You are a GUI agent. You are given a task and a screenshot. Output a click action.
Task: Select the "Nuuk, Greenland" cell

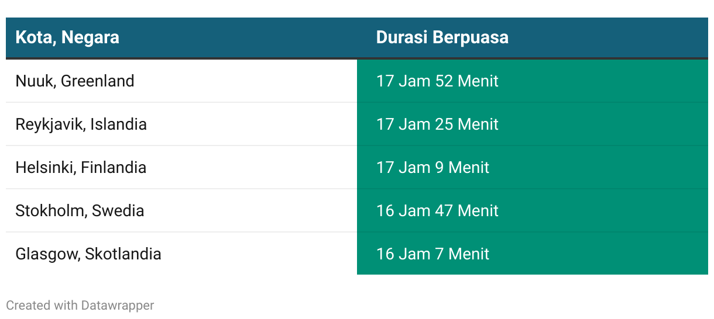coord(181,81)
